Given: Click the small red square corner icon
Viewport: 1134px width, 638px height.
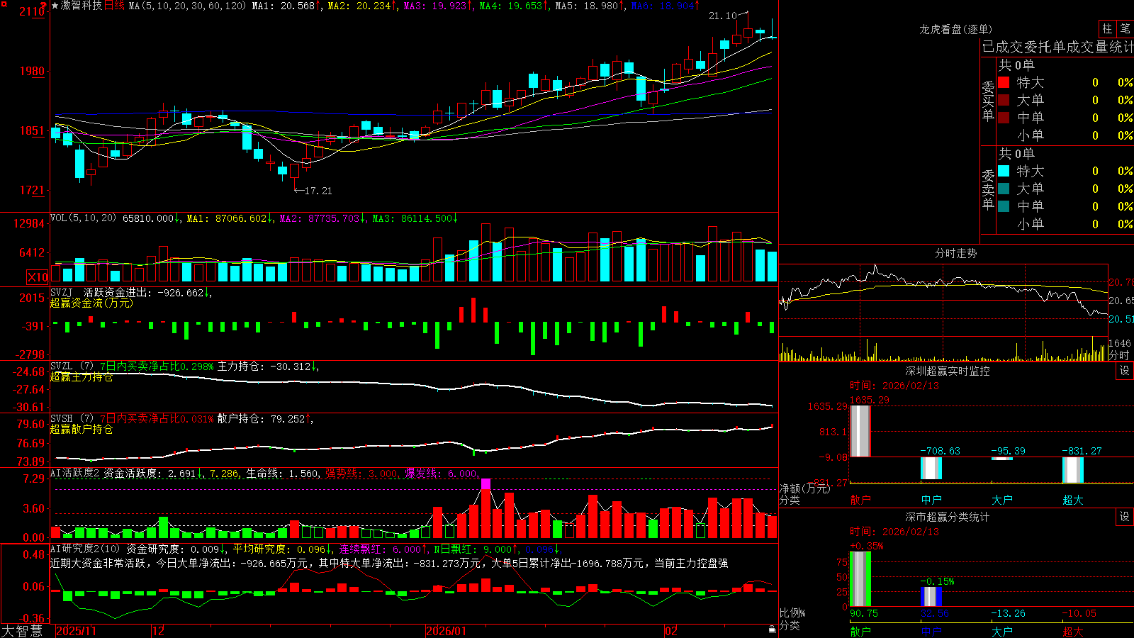Looking at the screenshot, I should coord(5,4).
